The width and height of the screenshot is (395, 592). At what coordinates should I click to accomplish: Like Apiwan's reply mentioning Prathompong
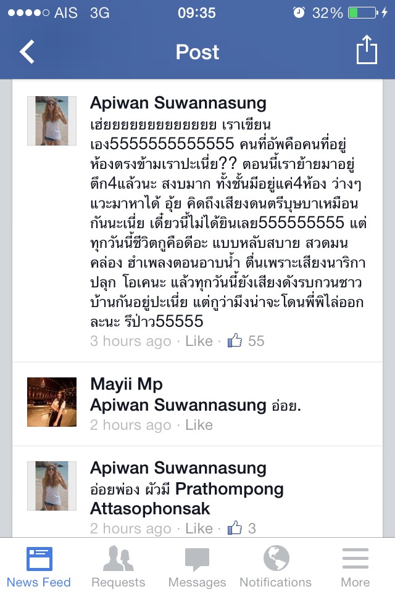click(199, 528)
